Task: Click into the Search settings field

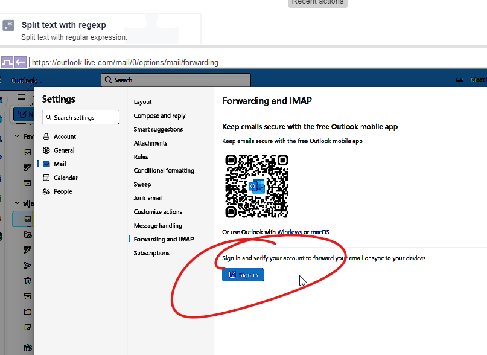Action: [x=77, y=117]
